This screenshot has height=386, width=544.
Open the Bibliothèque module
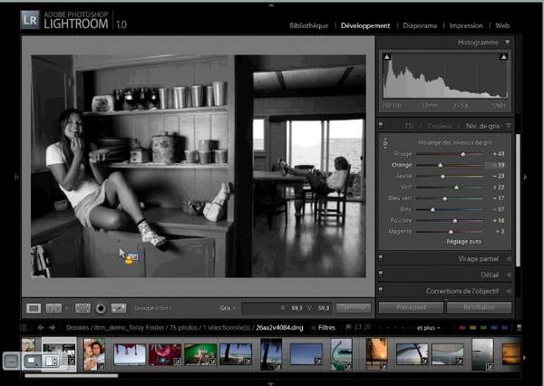[309, 25]
